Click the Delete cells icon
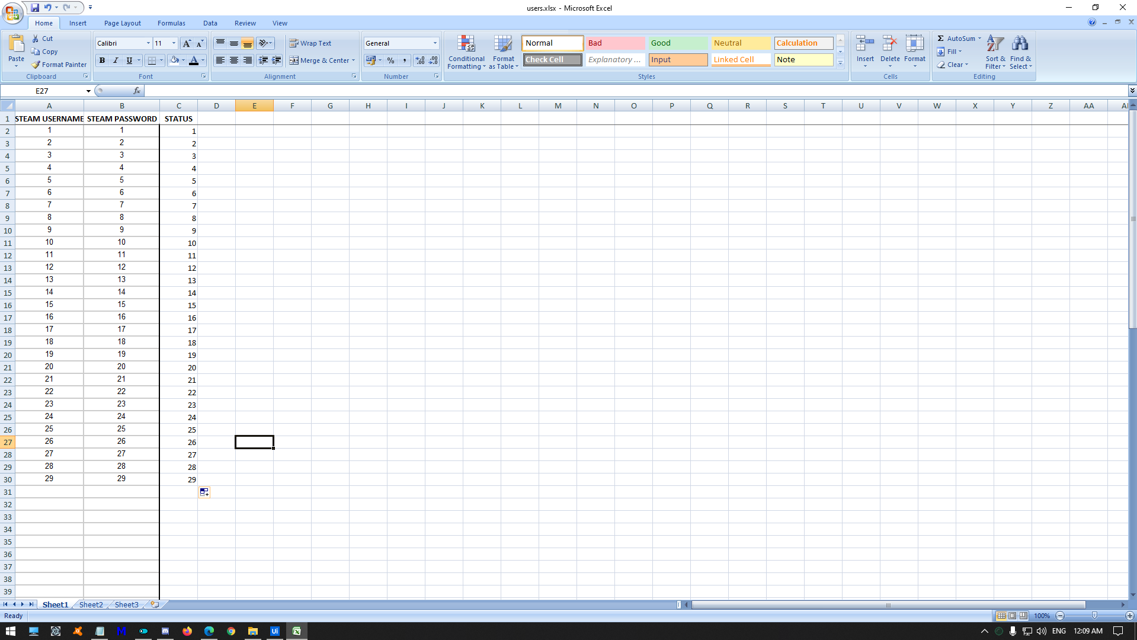Viewport: 1137px width, 640px height. (890, 44)
